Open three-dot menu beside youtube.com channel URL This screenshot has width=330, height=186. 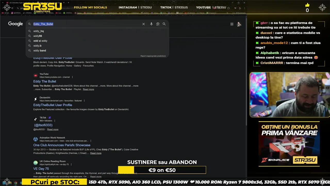[x=72, y=77]
